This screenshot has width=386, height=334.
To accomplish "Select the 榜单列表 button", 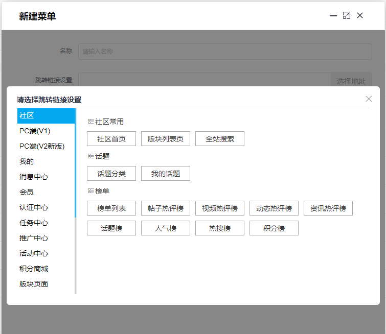I will click(x=111, y=208).
